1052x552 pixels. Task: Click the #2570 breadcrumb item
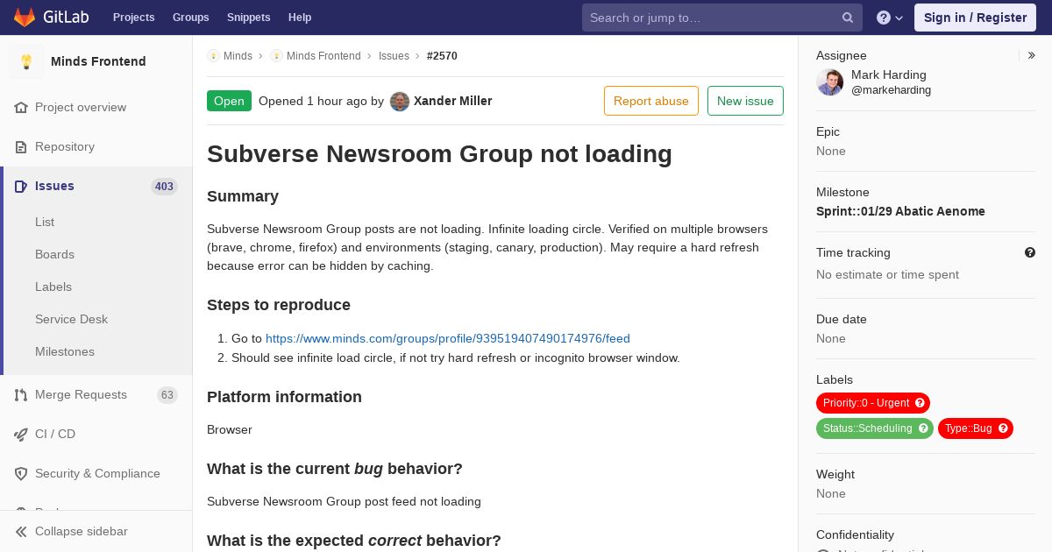click(x=442, y=55)
